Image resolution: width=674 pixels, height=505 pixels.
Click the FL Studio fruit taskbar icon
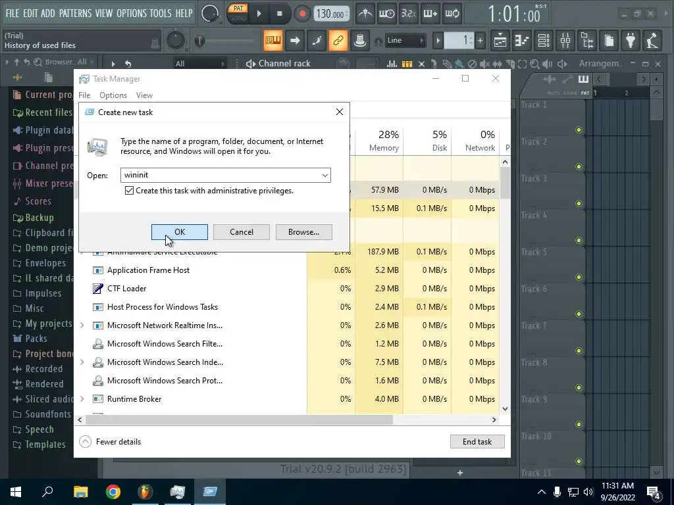(x=145, y=492)
